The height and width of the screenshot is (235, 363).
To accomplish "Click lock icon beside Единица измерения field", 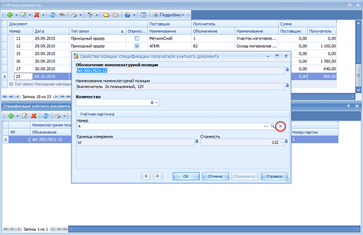I will coord(197,141).
